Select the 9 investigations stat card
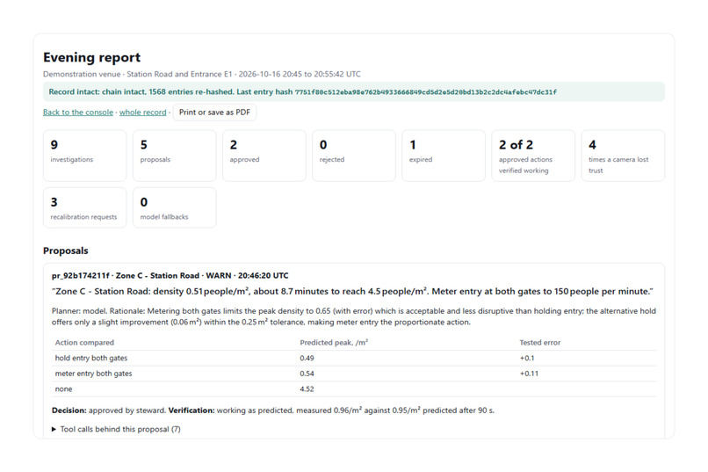This screenshot has width=708, height=472. click(x=85, y=156)
